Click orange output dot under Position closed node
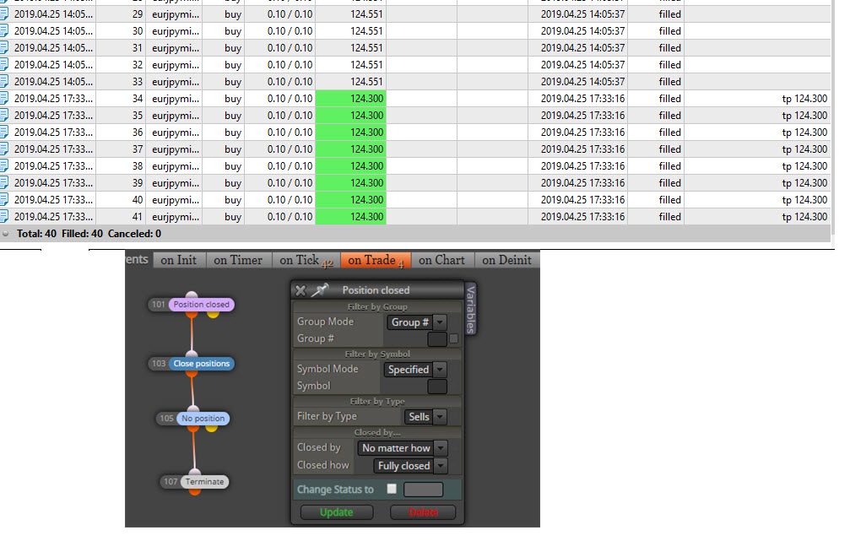The width and height of the screenshot is (850, 541). click(192, 314)
